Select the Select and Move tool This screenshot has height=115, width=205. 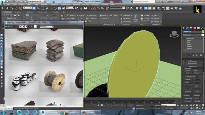point(51,8)
